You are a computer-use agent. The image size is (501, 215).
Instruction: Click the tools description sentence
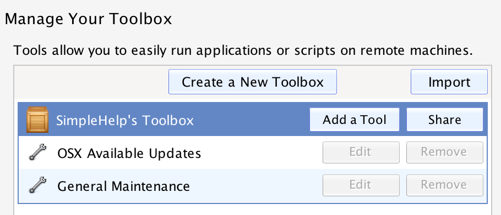243,50
